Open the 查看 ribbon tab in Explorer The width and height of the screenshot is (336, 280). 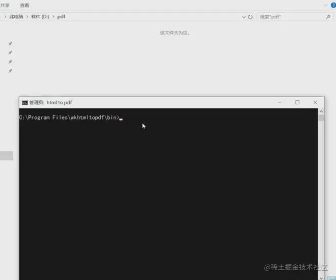tap(24, 6)
